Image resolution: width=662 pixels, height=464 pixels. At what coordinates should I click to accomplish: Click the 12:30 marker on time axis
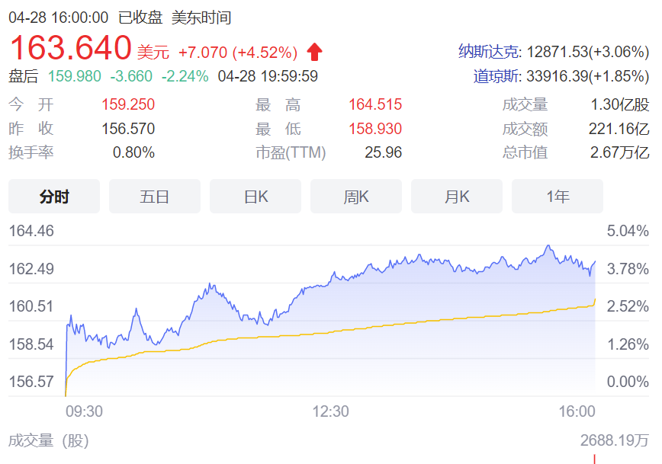coord(330,411)
